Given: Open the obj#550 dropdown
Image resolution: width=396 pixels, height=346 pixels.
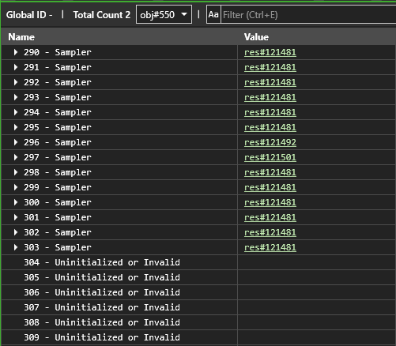Looking at the screenshot, I should [x=164, y=15].
